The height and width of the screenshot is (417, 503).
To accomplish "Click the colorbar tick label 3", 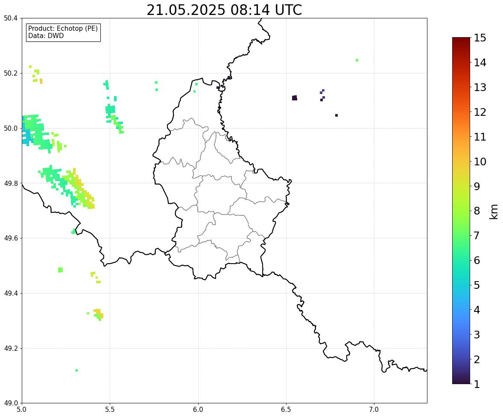I will [x=477, y=335].
